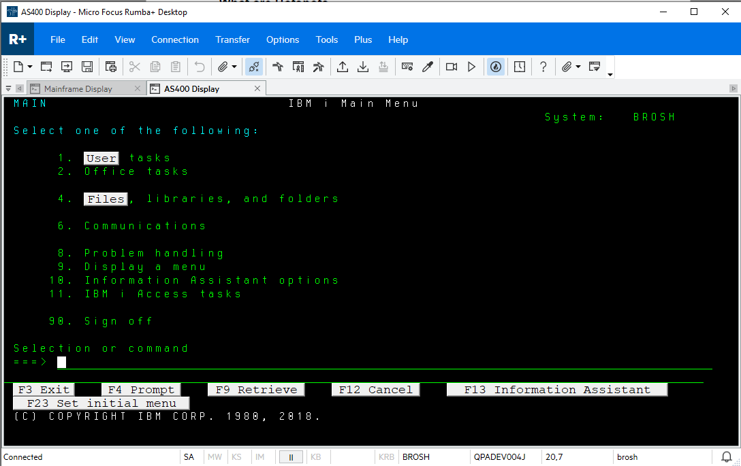Expand the second paperclip dropdown arrow
This screenshot has height=466, width=741.
[x=578, y=67]
